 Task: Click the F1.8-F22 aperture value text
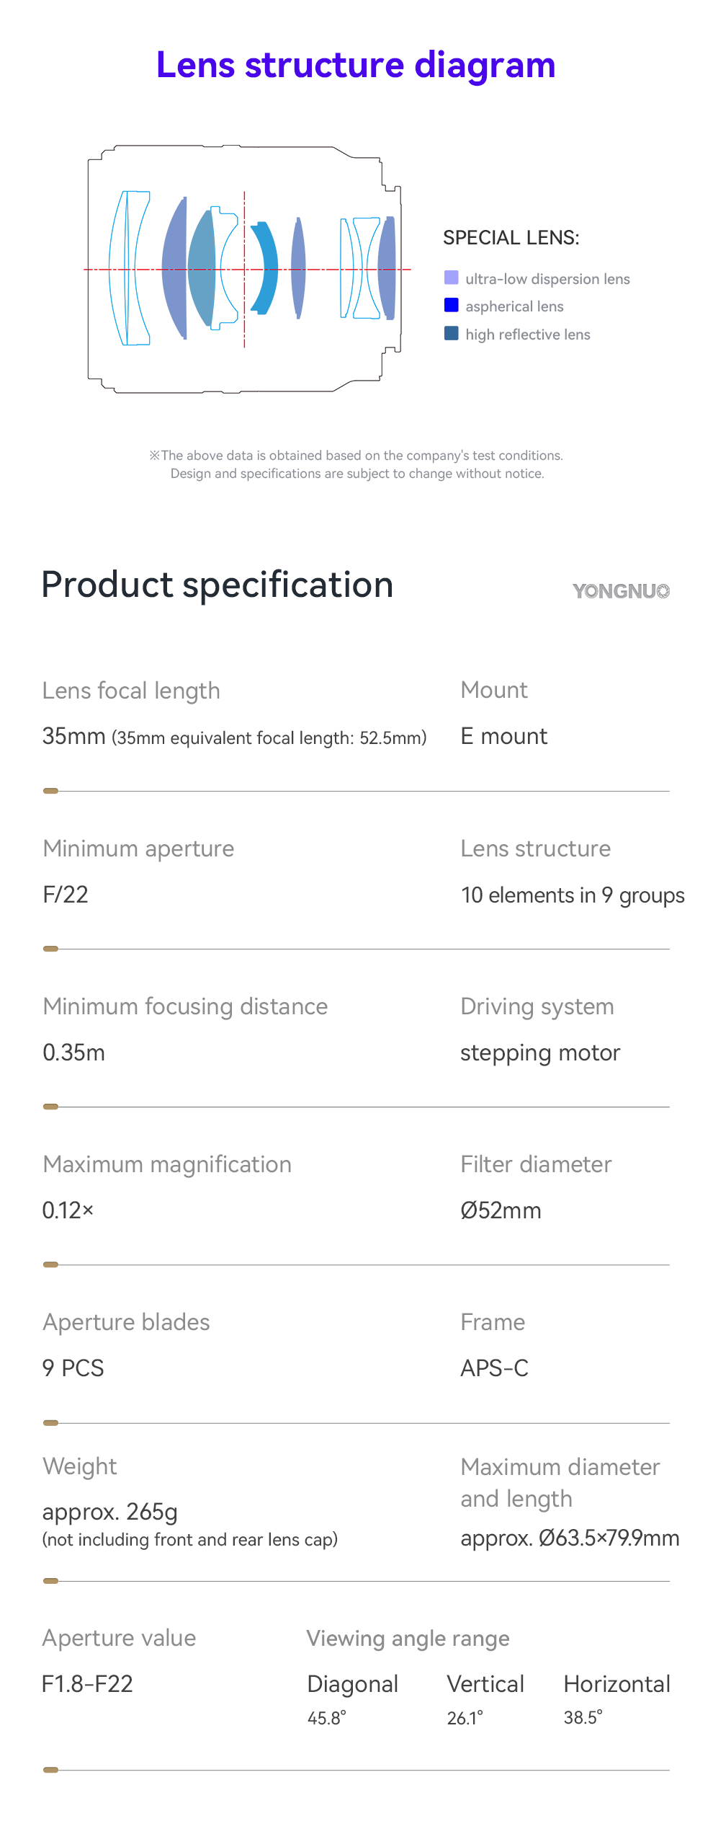87,1684
